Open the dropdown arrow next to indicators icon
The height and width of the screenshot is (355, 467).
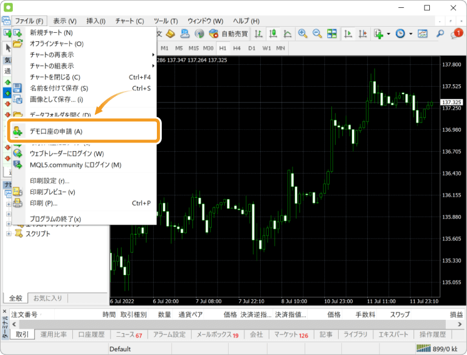click(389, 34)
